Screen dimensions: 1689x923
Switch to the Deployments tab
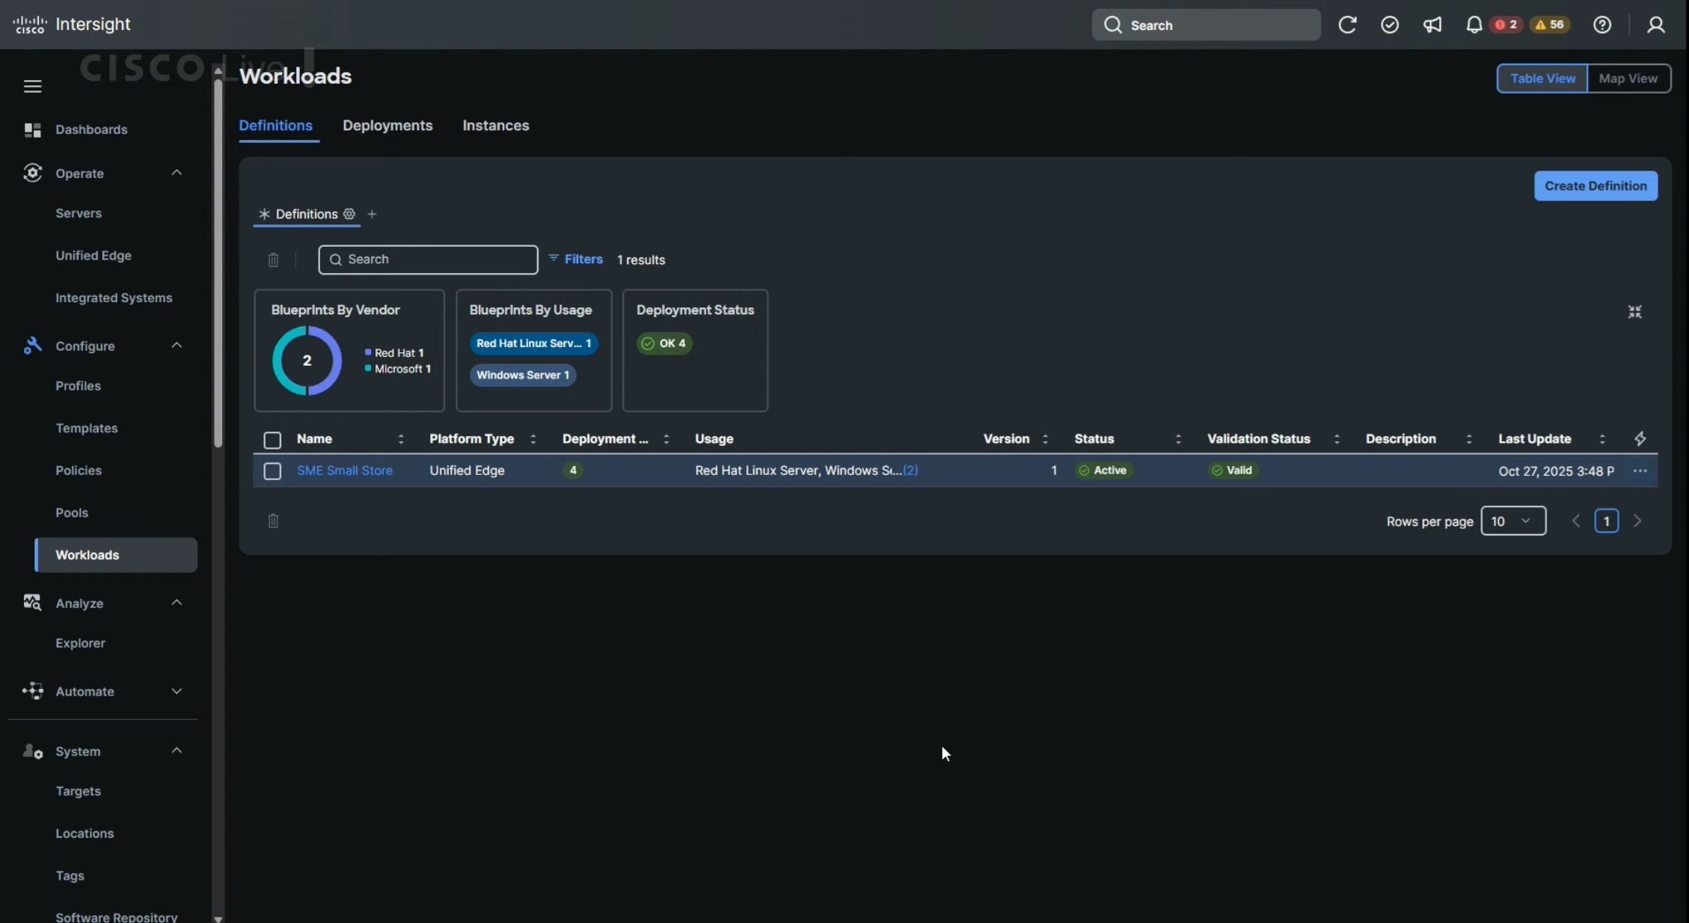(x=387, y=126)
